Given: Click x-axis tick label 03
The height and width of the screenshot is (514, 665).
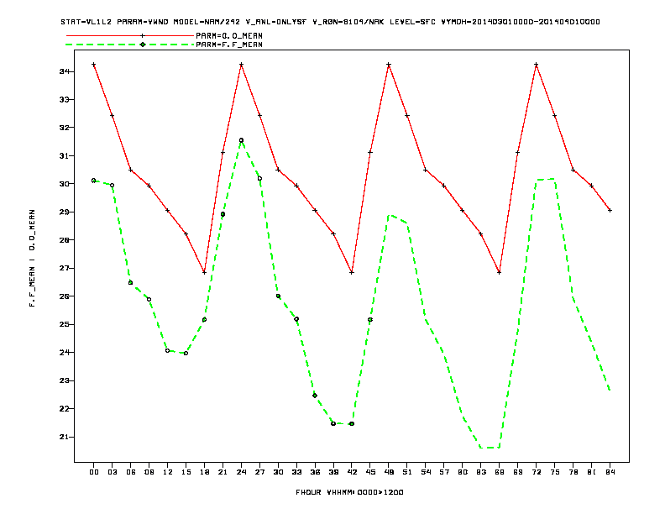Looking at the screenshot, I should click(x=112, y=472).
